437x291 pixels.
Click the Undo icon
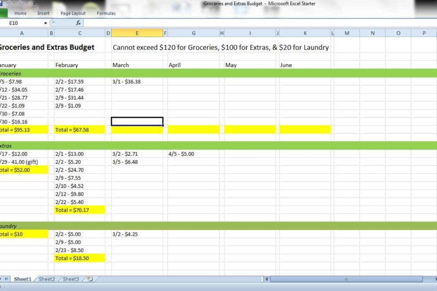(x=8, y=3)
